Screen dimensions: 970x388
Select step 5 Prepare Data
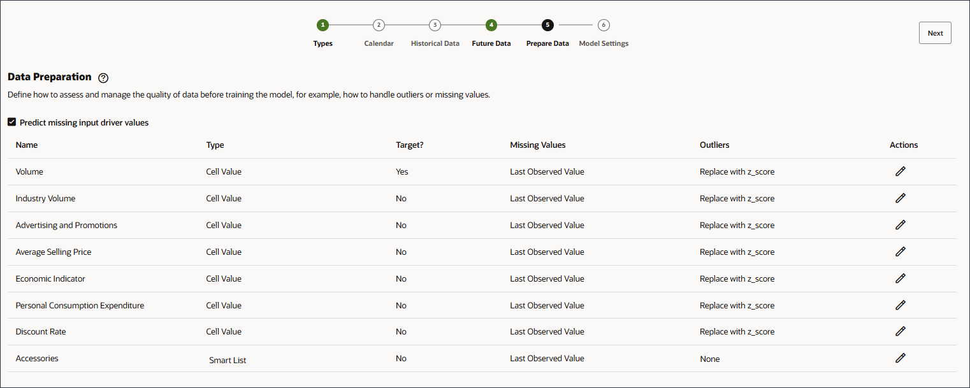tap(547, 25)
